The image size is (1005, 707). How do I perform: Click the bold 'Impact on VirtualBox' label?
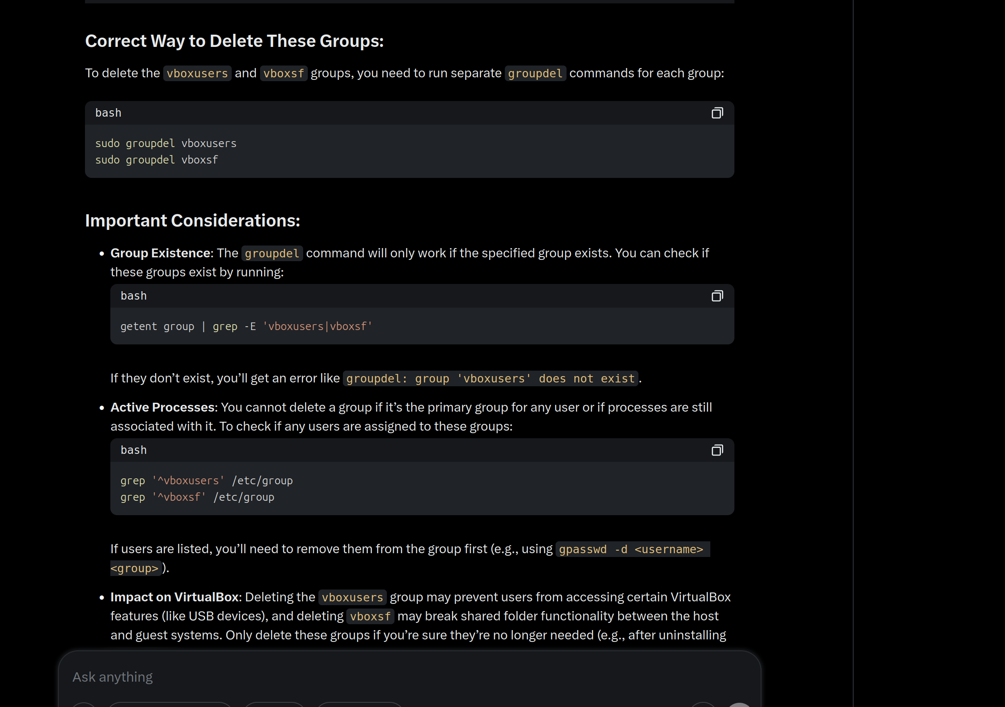(174, 597)
